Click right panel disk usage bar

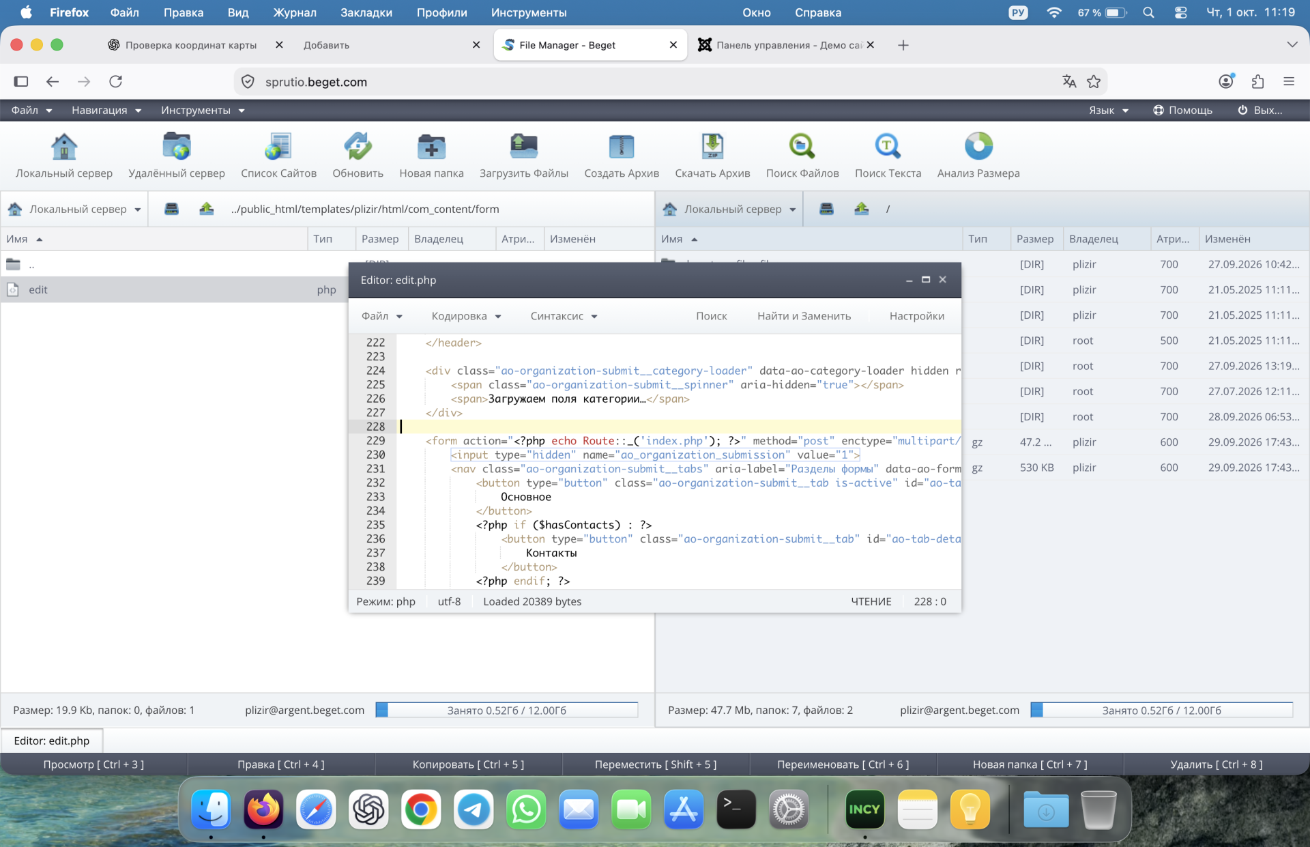(x=1161, y=710)
